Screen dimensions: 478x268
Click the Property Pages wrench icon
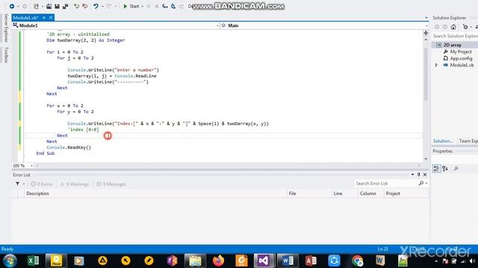click(456, 169)
